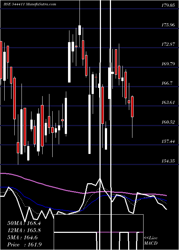The width and height of the screenshot is (179, 250).
Task: Click the 179.05 price axis label
Action: (168, 5)
